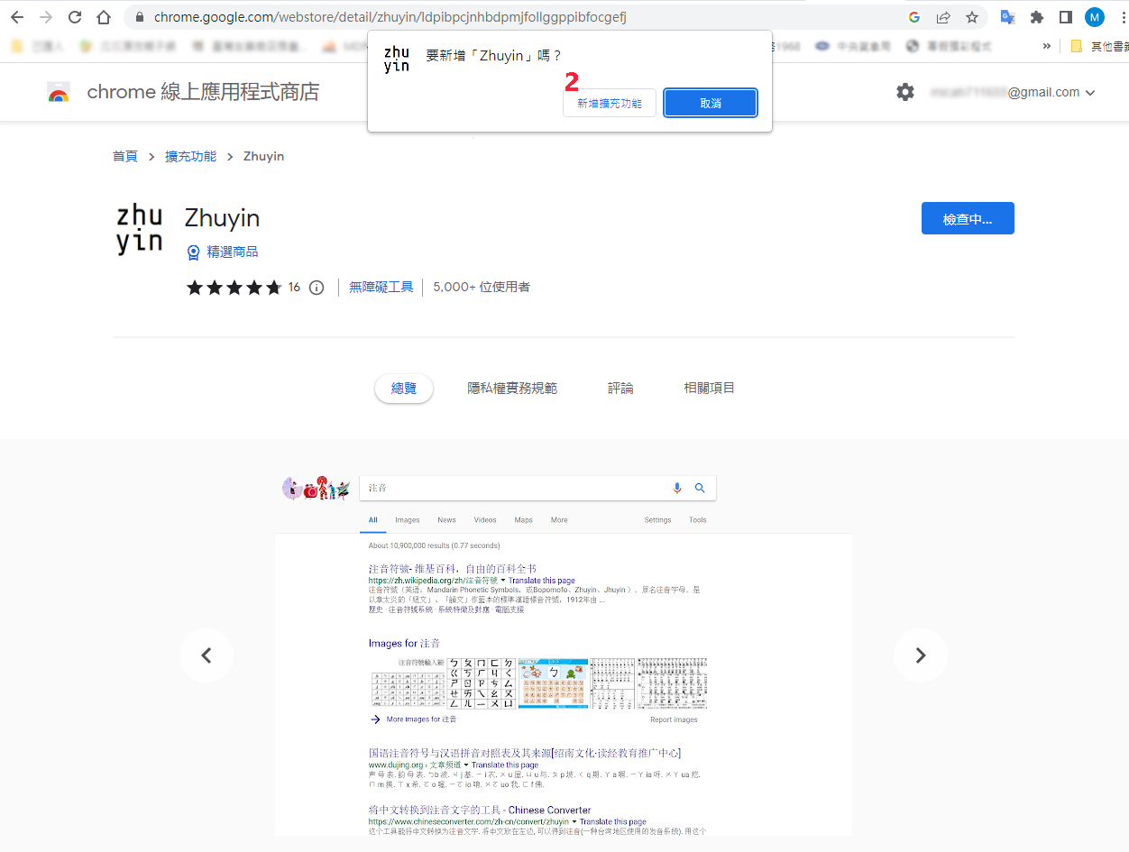Click the extension preview screenshot
This screenshot has width=1129, height=852.
coord(564,655)
